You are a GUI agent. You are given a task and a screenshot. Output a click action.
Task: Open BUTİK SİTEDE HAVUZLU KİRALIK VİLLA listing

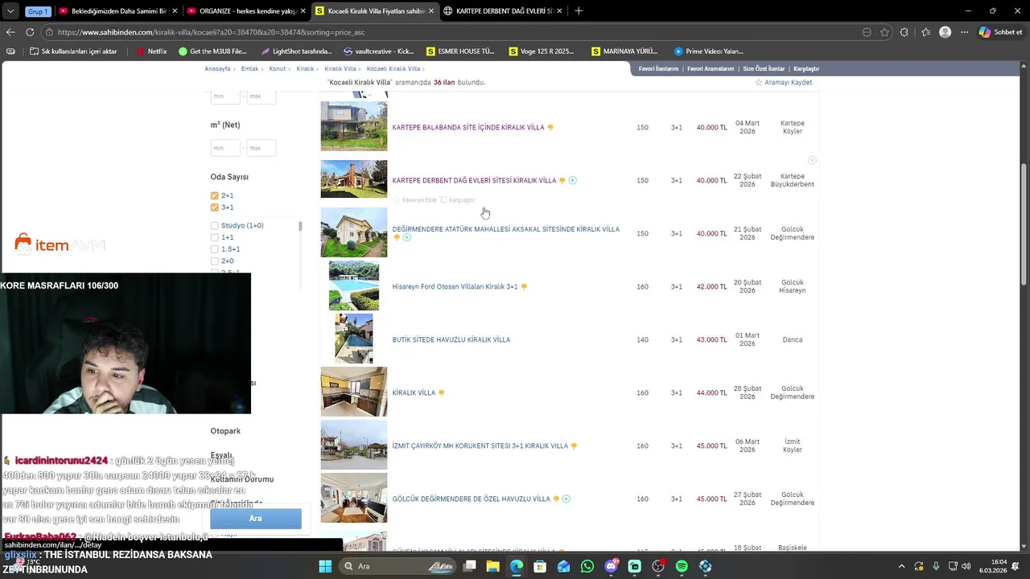click(x=451, y=339)
